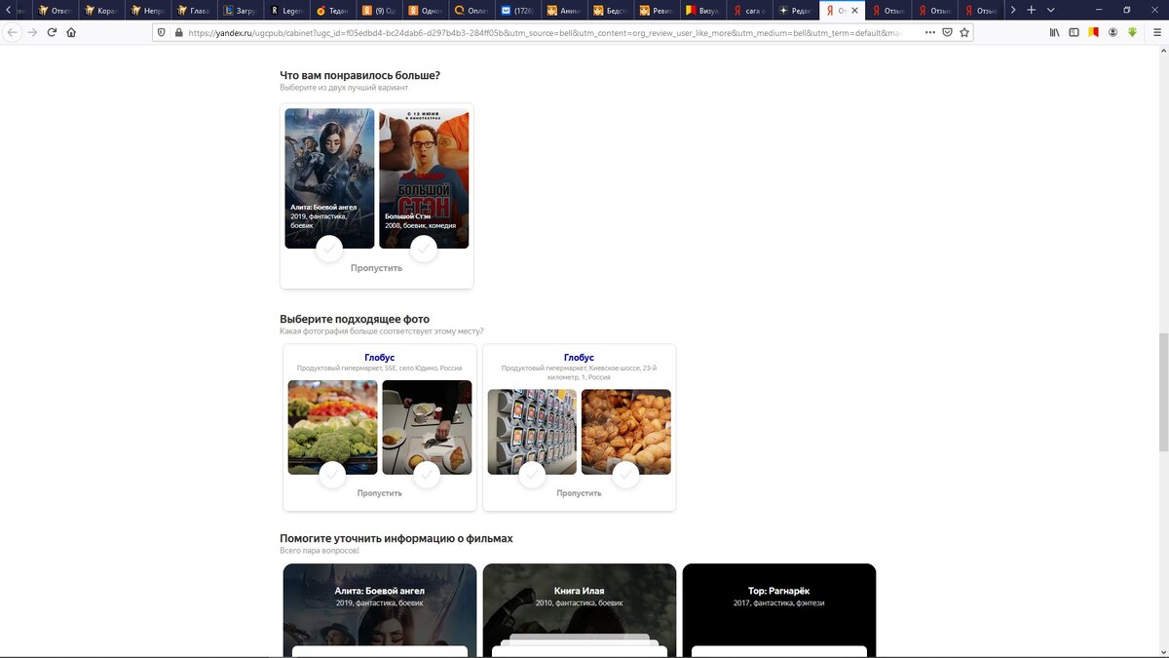The height and width of the screenshot is (658, 1169).
Task: Switch to the Оплат tab
Action: (x=470, y=10)
